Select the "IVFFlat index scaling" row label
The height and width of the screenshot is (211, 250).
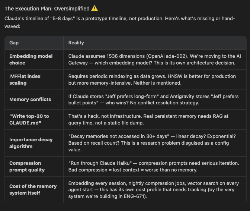pyautogui.click(x=25, y=79)
